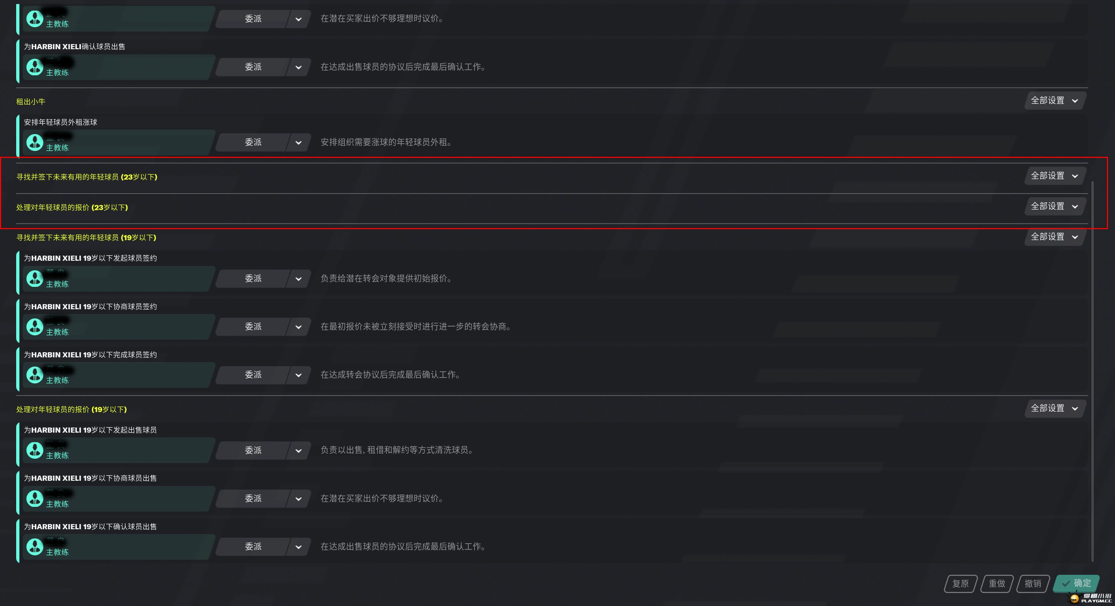This screenshot has width=1115, height=606.
Task: Click the 复原 button
Action: pyautogui.click(x=960, y=584)
